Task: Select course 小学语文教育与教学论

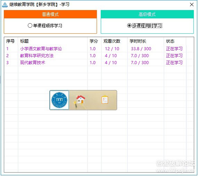Action: [x=41, y=49]
